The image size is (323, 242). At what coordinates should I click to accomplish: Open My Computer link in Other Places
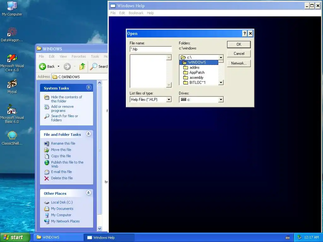click(x=61, y=215)
